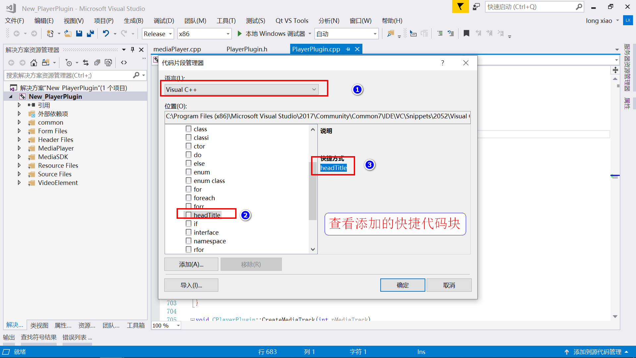Check the headTitle snippet checkbox
Screen dimensions: 636x358
click(x=188, y=215)
